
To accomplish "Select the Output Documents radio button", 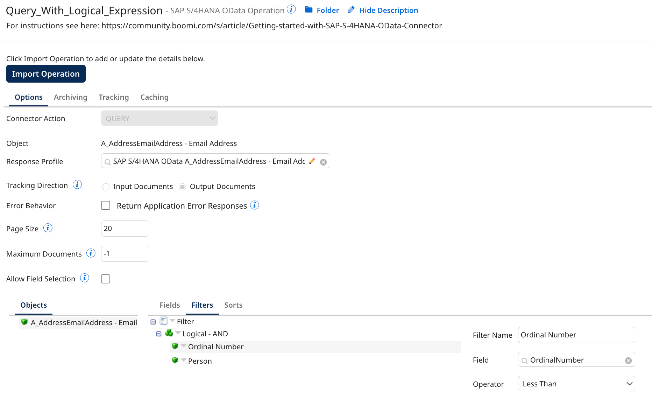I will (182, 187).
